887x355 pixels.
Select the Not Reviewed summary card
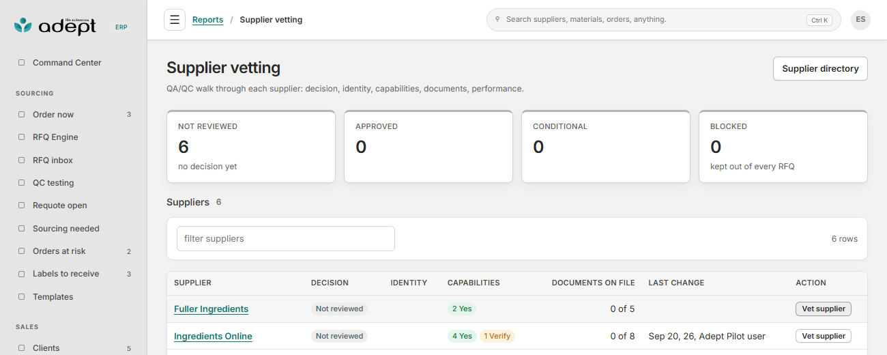(251, 147)
